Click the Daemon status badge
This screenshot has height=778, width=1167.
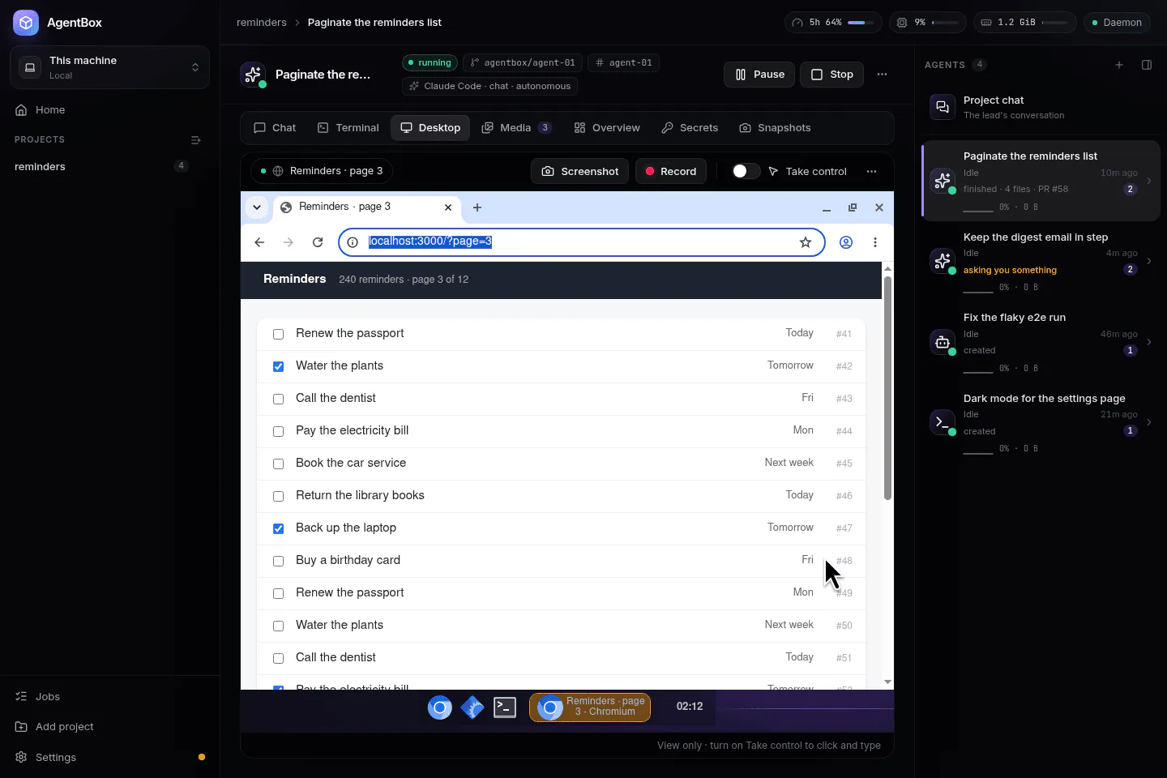click(1116, 23)
